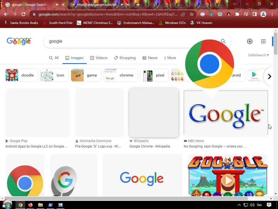Filter images by the pixel chip
The height and width of the screenshot is (209, 278).
pyautogui.click(x=154, y=75)
